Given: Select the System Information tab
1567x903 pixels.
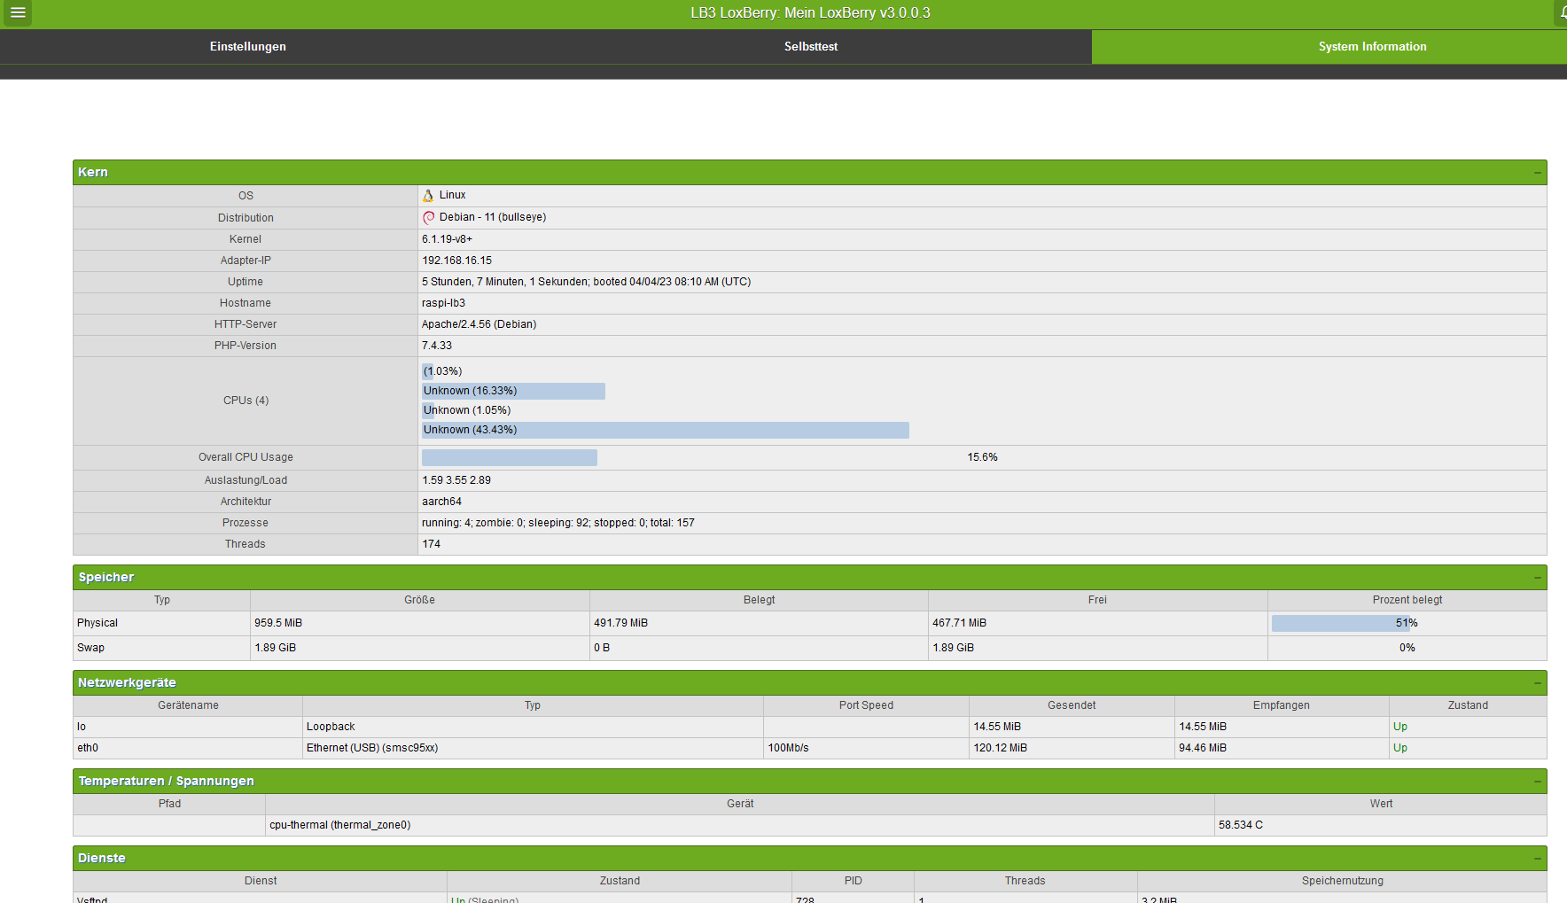Looking at the screenshot, I should point(1372,47).
